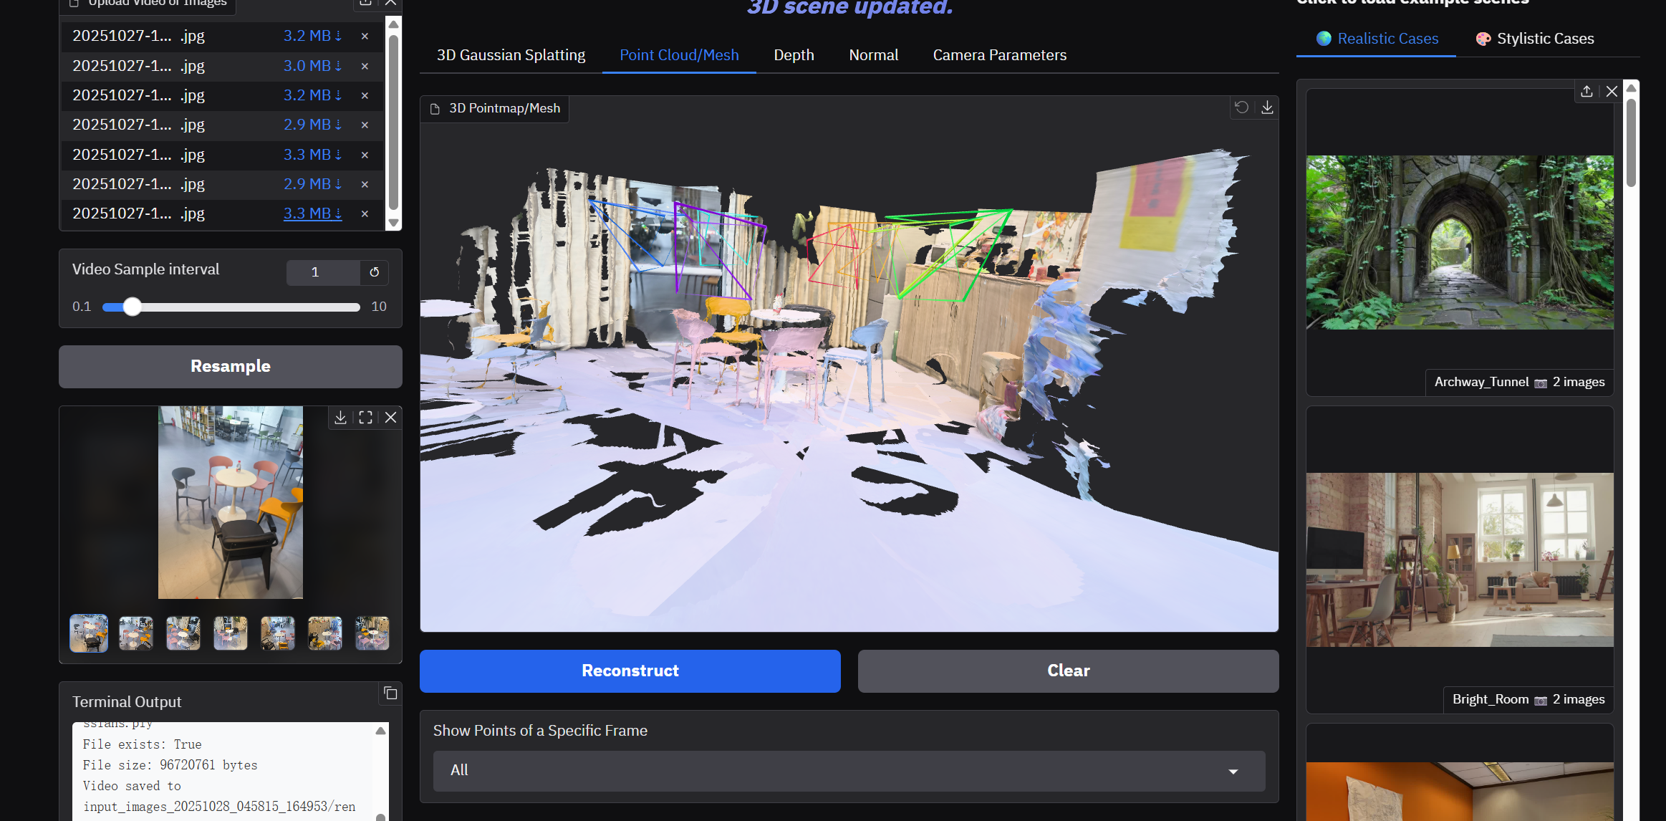Open the Camera Parameters tab
Screen dimensions: 1666x821
point(999,55)
